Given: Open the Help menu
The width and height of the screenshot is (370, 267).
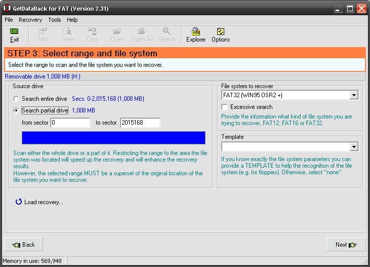Looking at the screenshot, I should pos(72,20).
